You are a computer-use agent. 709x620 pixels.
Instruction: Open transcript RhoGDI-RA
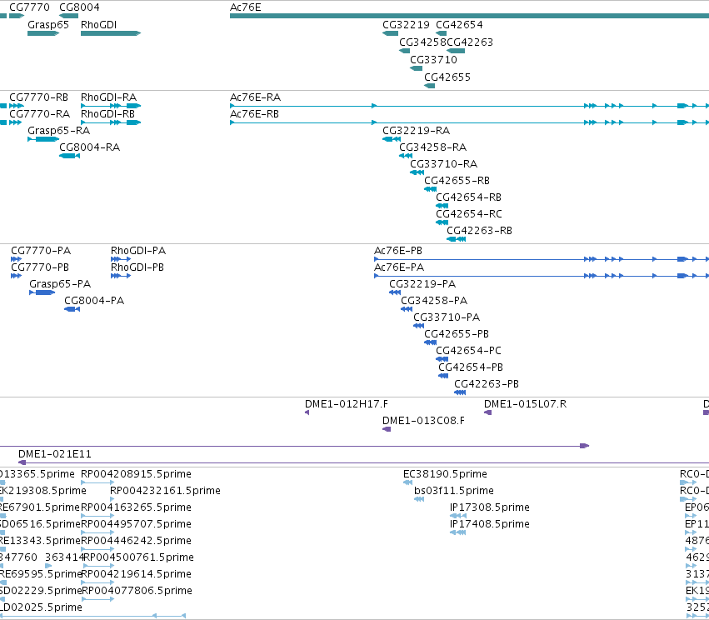click(108, 97)
